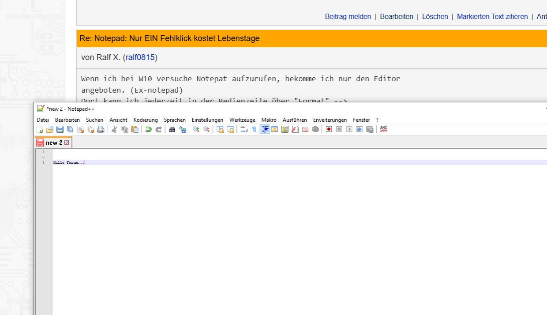Click the Print icon in toolbar
This screenshot has width=547, height=315.
pos(101,129)
